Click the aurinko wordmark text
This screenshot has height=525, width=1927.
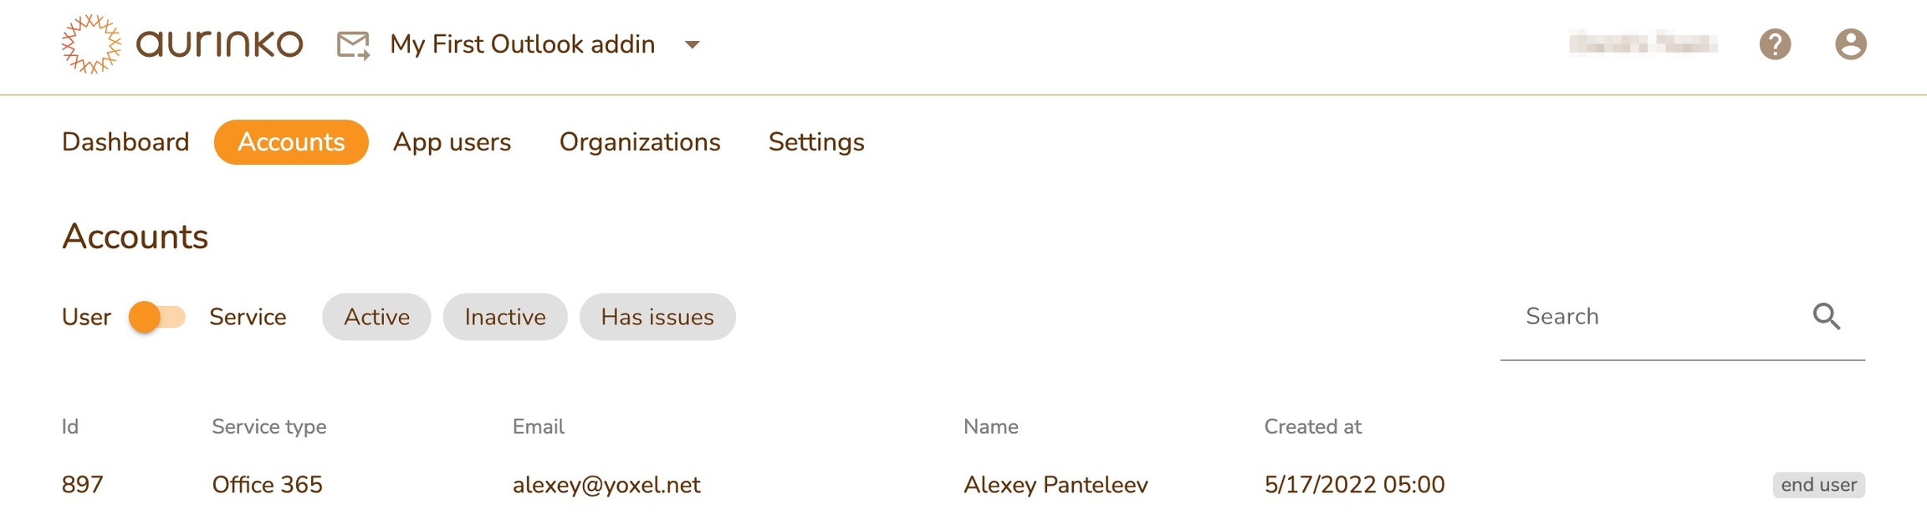pyautogui.click(x=219, y=44)
